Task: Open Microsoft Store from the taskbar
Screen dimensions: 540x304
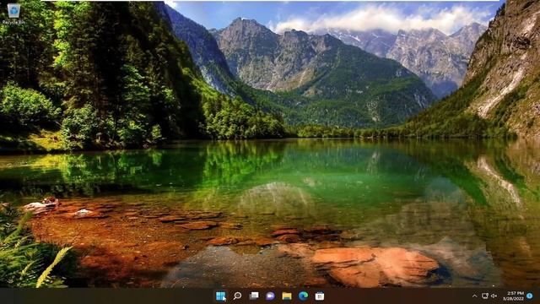Action: click(x=320, y=296)
